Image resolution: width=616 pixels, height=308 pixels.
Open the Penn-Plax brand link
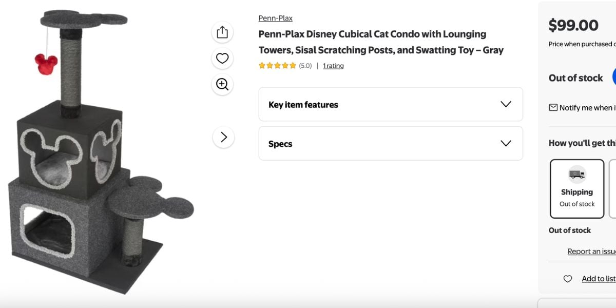(x=276, y=18)
